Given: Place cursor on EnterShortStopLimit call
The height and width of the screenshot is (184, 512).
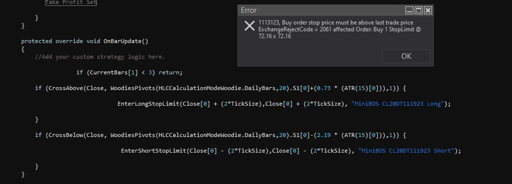Looking at the screenshot, I should tap(153, 151).
